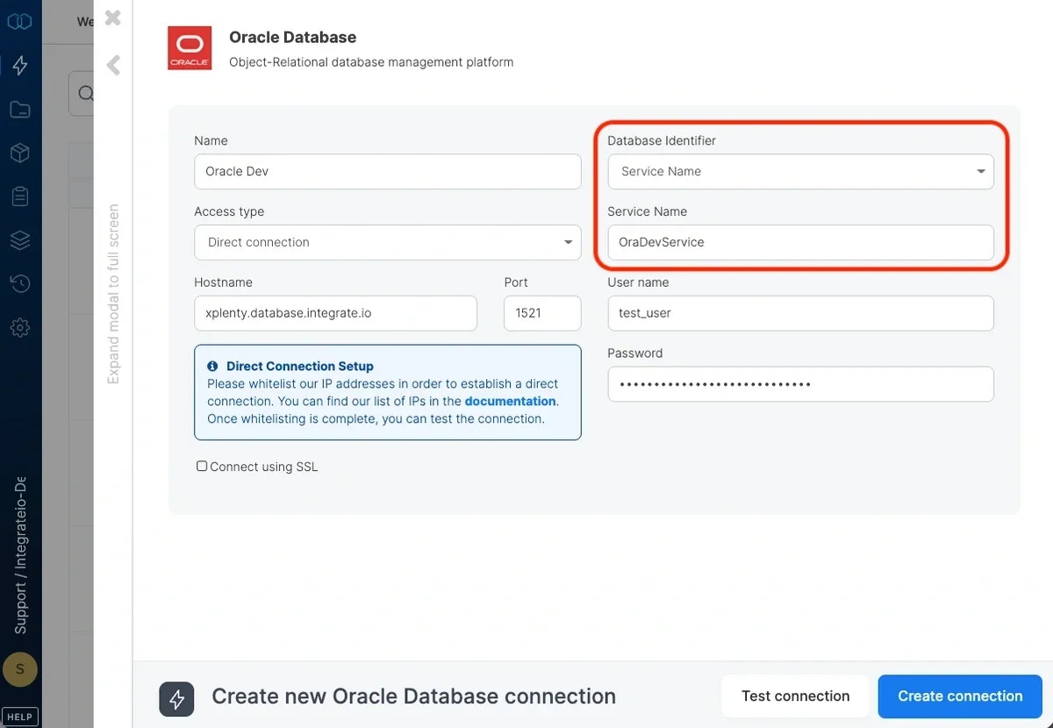Viewport: 1053px width, 728px height.
Task: Select the layers stack icon
Action: pyautogui.click(x=19, y=239)
